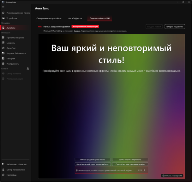
Task: Open the Условия terms link
Action: click(77, 31)
